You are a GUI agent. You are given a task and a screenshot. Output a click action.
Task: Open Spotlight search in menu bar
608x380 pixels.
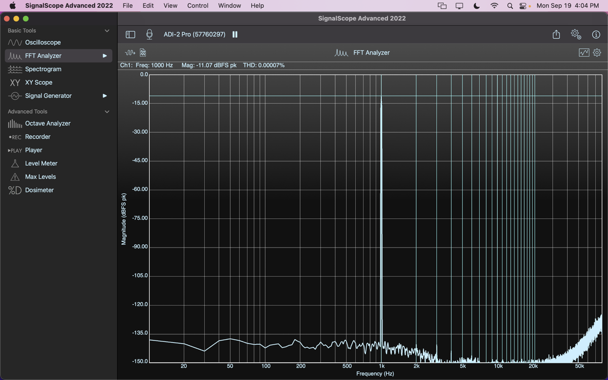pyautogui.click(x=510, y=6)
